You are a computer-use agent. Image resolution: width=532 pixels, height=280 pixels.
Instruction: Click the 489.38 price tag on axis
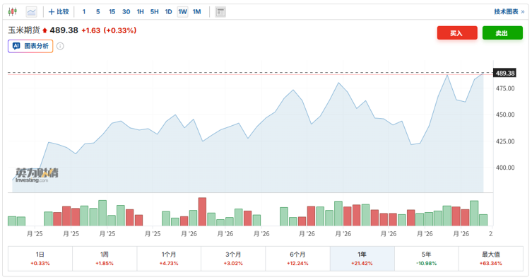click(x=505, y=73)
